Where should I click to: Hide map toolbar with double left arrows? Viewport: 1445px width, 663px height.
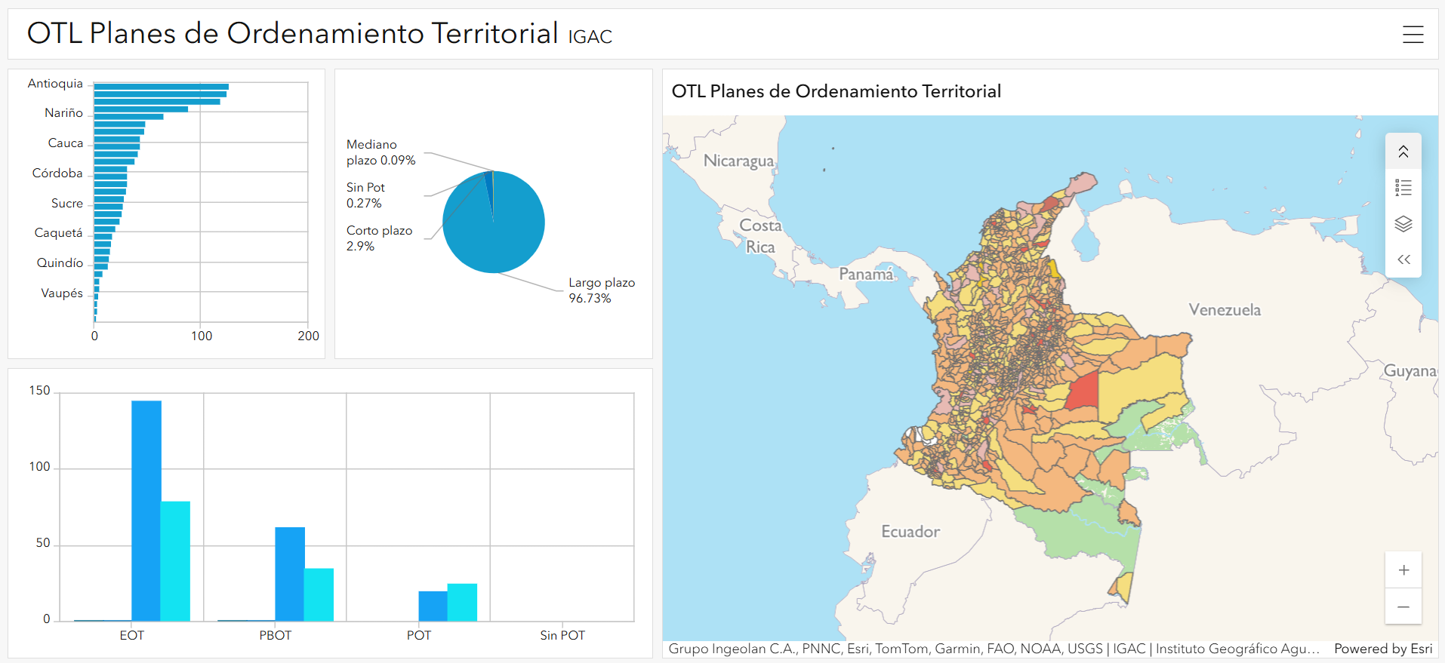[x=1403, y=259]
